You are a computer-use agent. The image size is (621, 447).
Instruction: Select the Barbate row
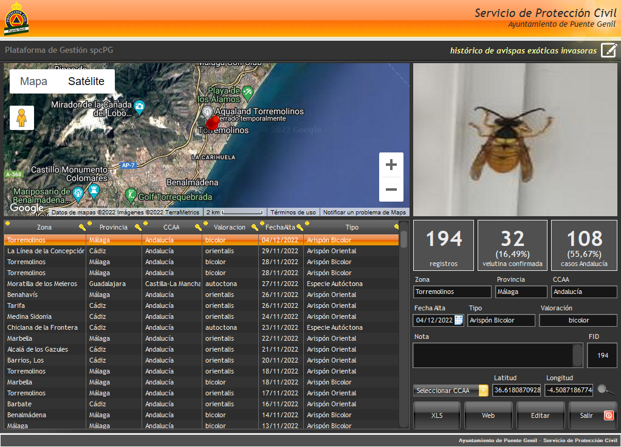click(x=201, y=404)
